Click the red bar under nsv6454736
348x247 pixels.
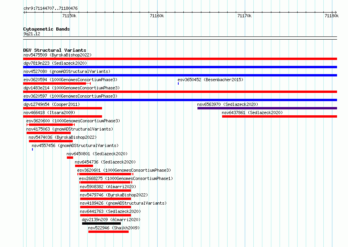(x=84, y=166)
